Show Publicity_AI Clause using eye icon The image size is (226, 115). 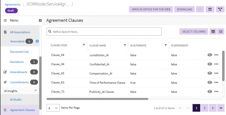click(x=210, y=92)
